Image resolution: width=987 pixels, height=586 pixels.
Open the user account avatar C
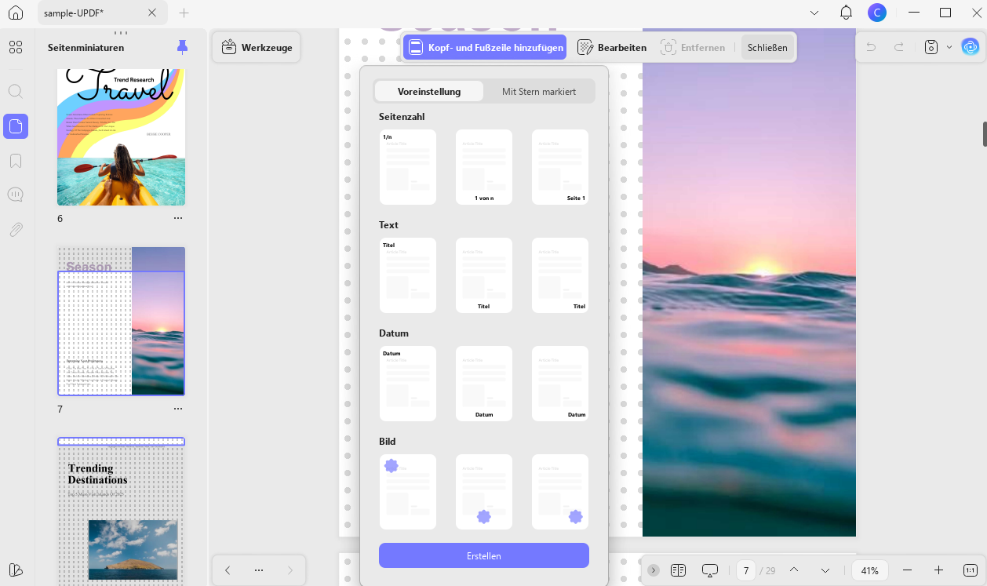[877, 13]
